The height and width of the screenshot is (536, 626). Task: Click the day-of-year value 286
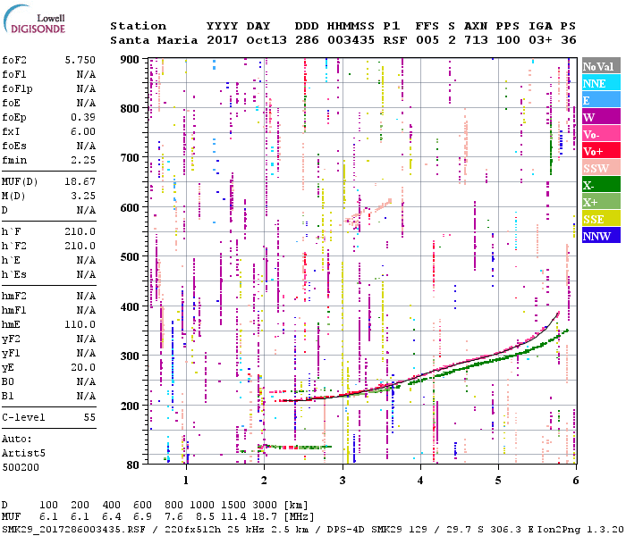pos(307,40)
